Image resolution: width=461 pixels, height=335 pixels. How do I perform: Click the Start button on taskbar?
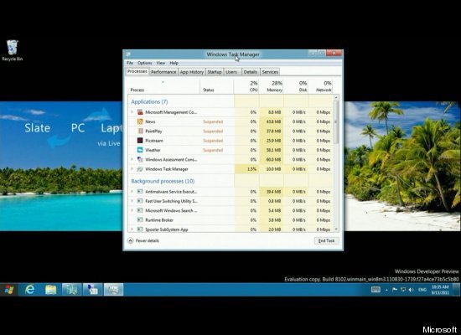tap(9, 290)
